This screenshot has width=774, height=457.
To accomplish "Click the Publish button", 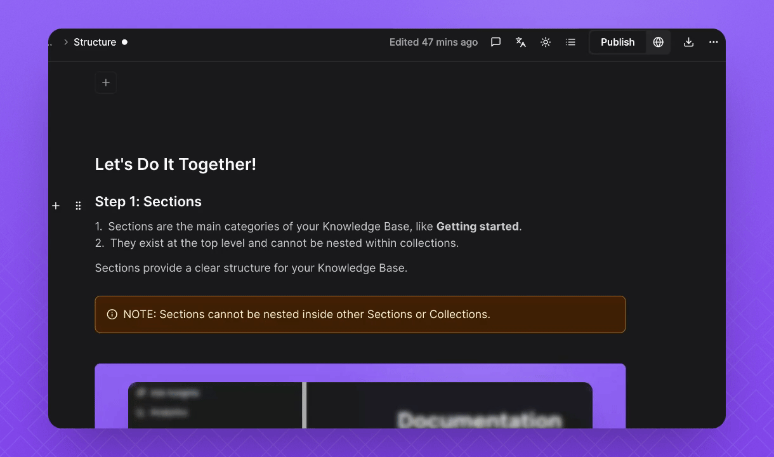I will (618, 42).
